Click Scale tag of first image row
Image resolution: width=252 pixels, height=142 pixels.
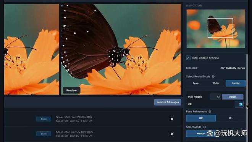44,119
